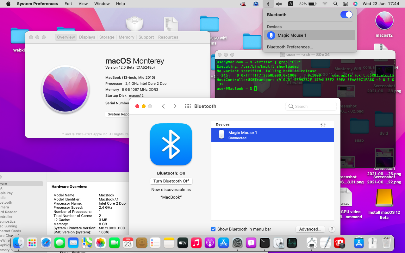Open TextEdit in the Dock
Image resolution: width=405 pixels, height=253 pixels.
tap(325, 243)
